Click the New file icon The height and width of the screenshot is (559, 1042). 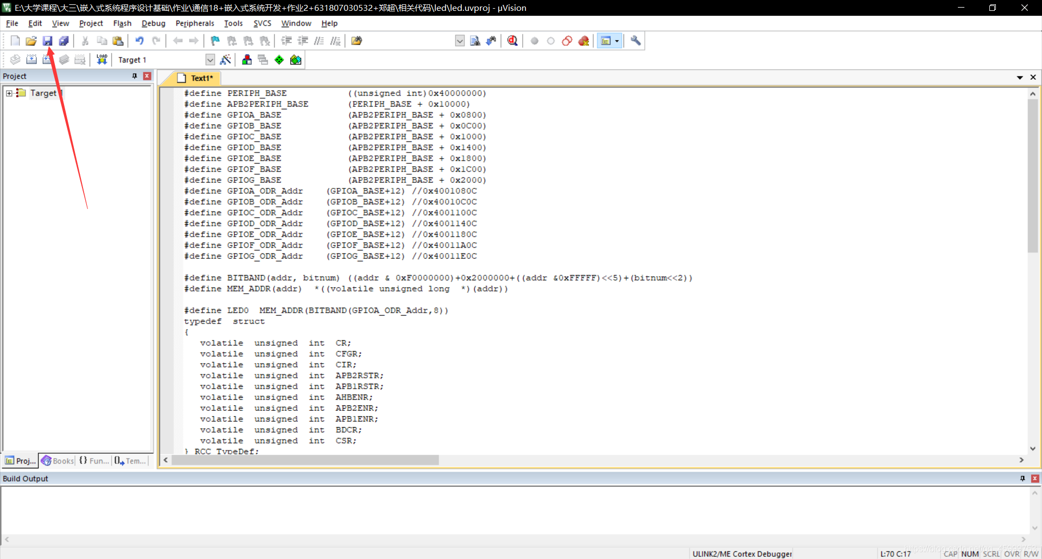point(15,41)
